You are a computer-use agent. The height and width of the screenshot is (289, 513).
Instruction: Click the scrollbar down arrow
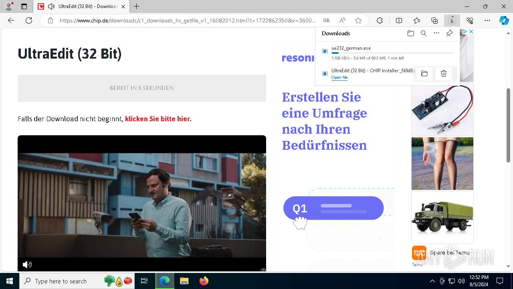coord(509,266)
